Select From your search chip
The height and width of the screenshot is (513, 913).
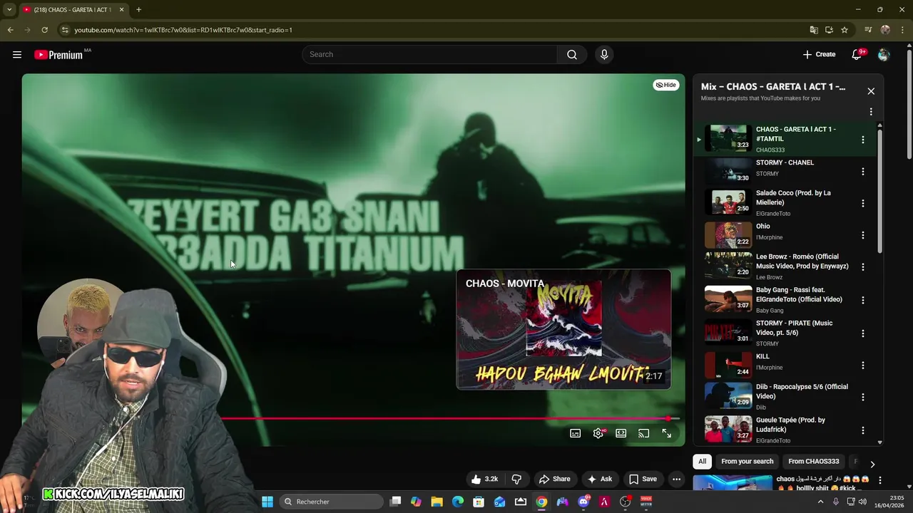[x=748, y=461]
